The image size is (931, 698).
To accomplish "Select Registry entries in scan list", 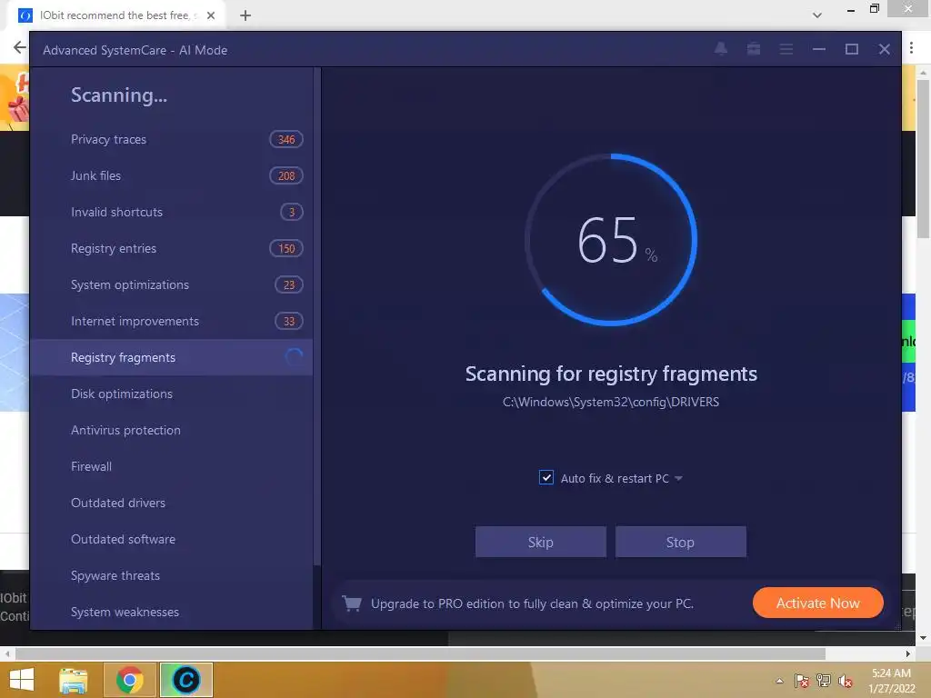I will pos(171,248).
